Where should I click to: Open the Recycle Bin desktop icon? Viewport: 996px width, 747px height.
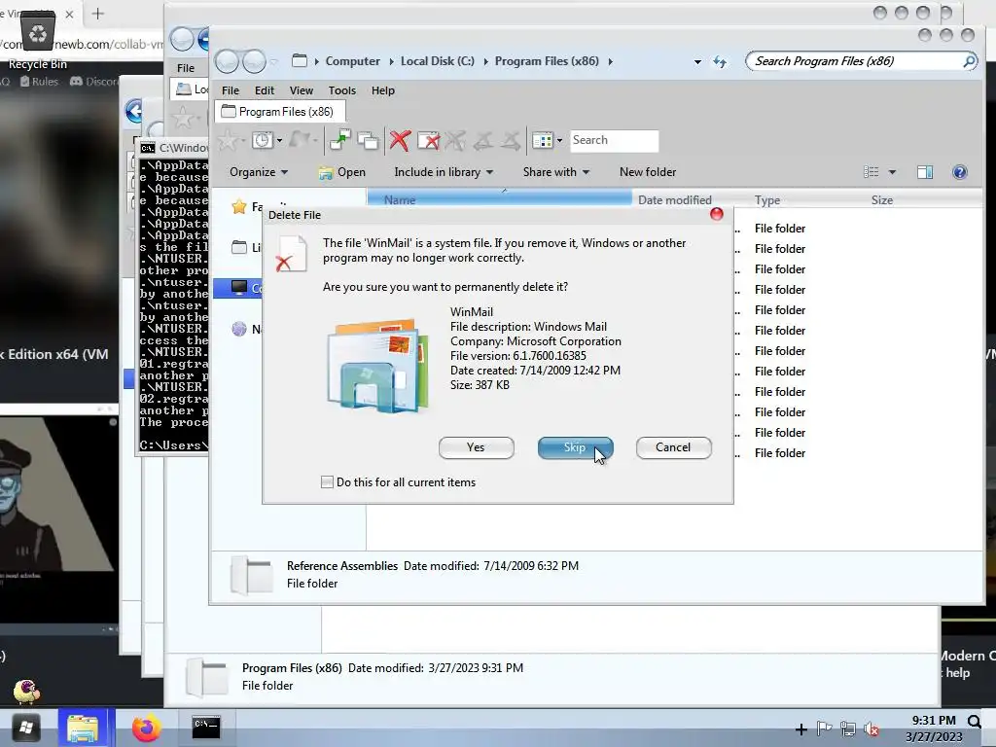[38, 39]
